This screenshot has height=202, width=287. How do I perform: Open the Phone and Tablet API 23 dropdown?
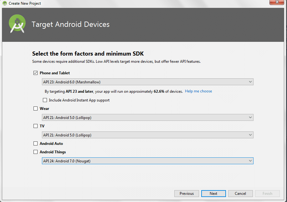[x=147, y=82]
